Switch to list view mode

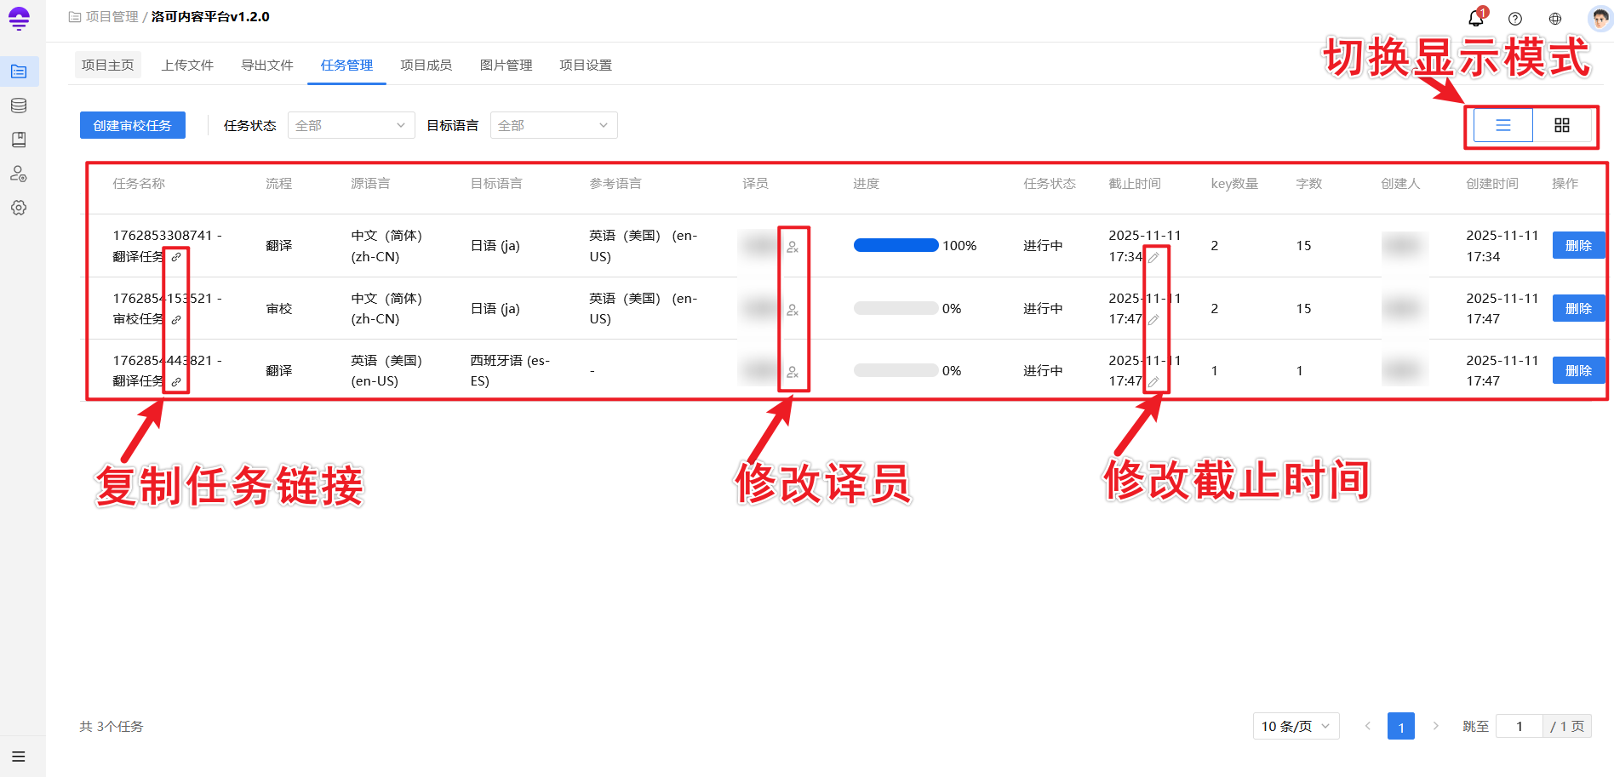1502,126
